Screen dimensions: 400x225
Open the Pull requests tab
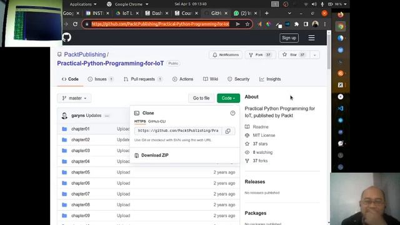(143, 79)
